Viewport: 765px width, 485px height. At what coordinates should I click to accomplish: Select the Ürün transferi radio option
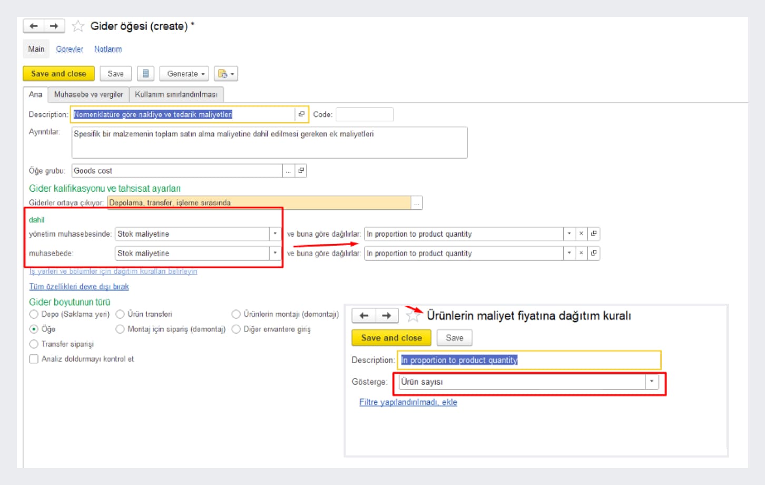120,314
